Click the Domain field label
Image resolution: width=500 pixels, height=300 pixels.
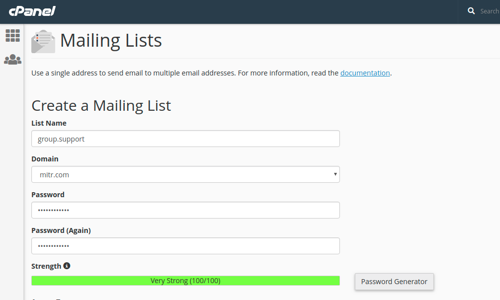tap(45, 159)
